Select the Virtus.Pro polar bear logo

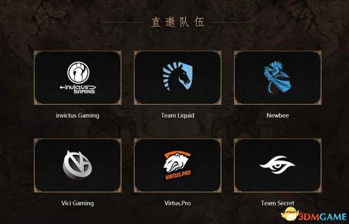[178, 165]
